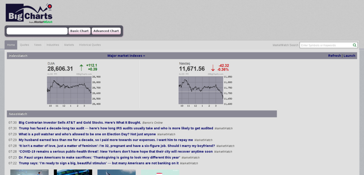This screenshot has width=364, height=175.
Task: Click the fourth news thumbnail image
Action: tap(160, 172)
